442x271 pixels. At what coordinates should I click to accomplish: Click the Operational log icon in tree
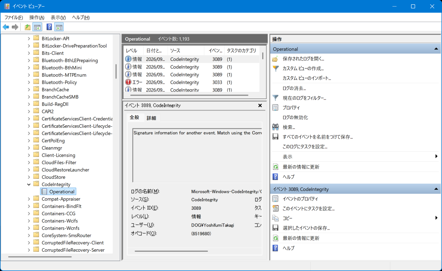(x=44, y=192)
